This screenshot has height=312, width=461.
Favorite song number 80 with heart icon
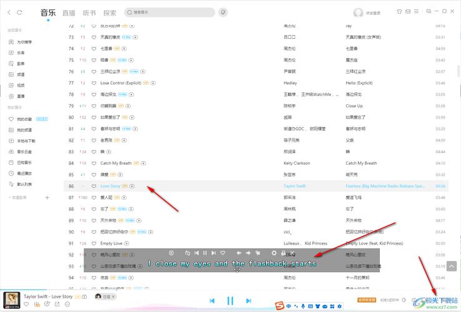(x=94, y=117)
